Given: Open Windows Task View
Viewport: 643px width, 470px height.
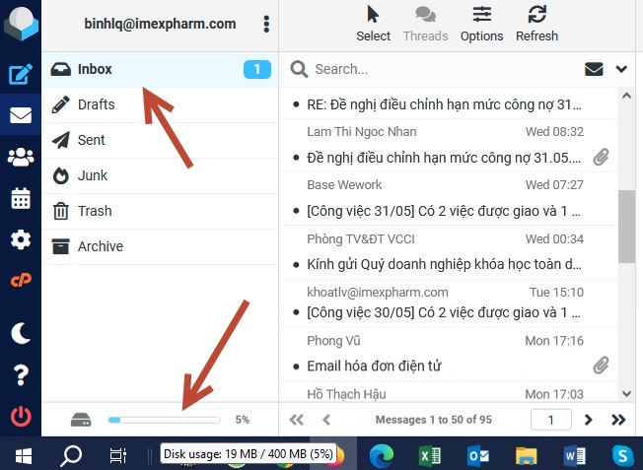Looking at the screenshot, I should pos(118,455).
